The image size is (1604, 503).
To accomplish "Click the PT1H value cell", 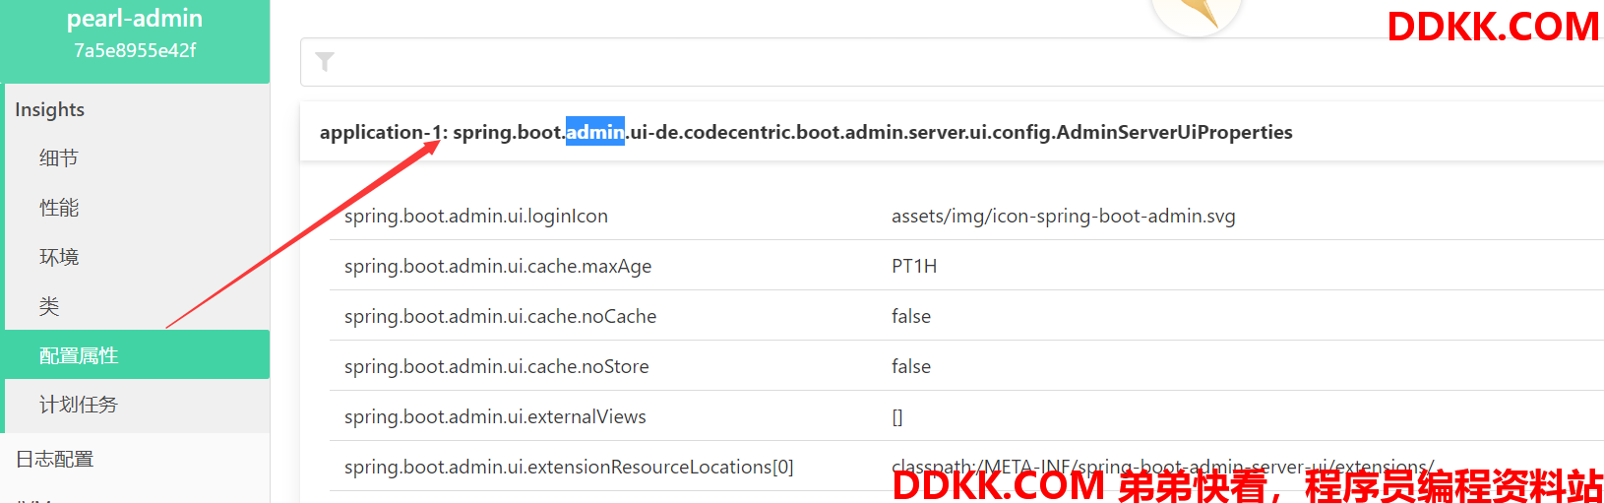I will point(914,266).
